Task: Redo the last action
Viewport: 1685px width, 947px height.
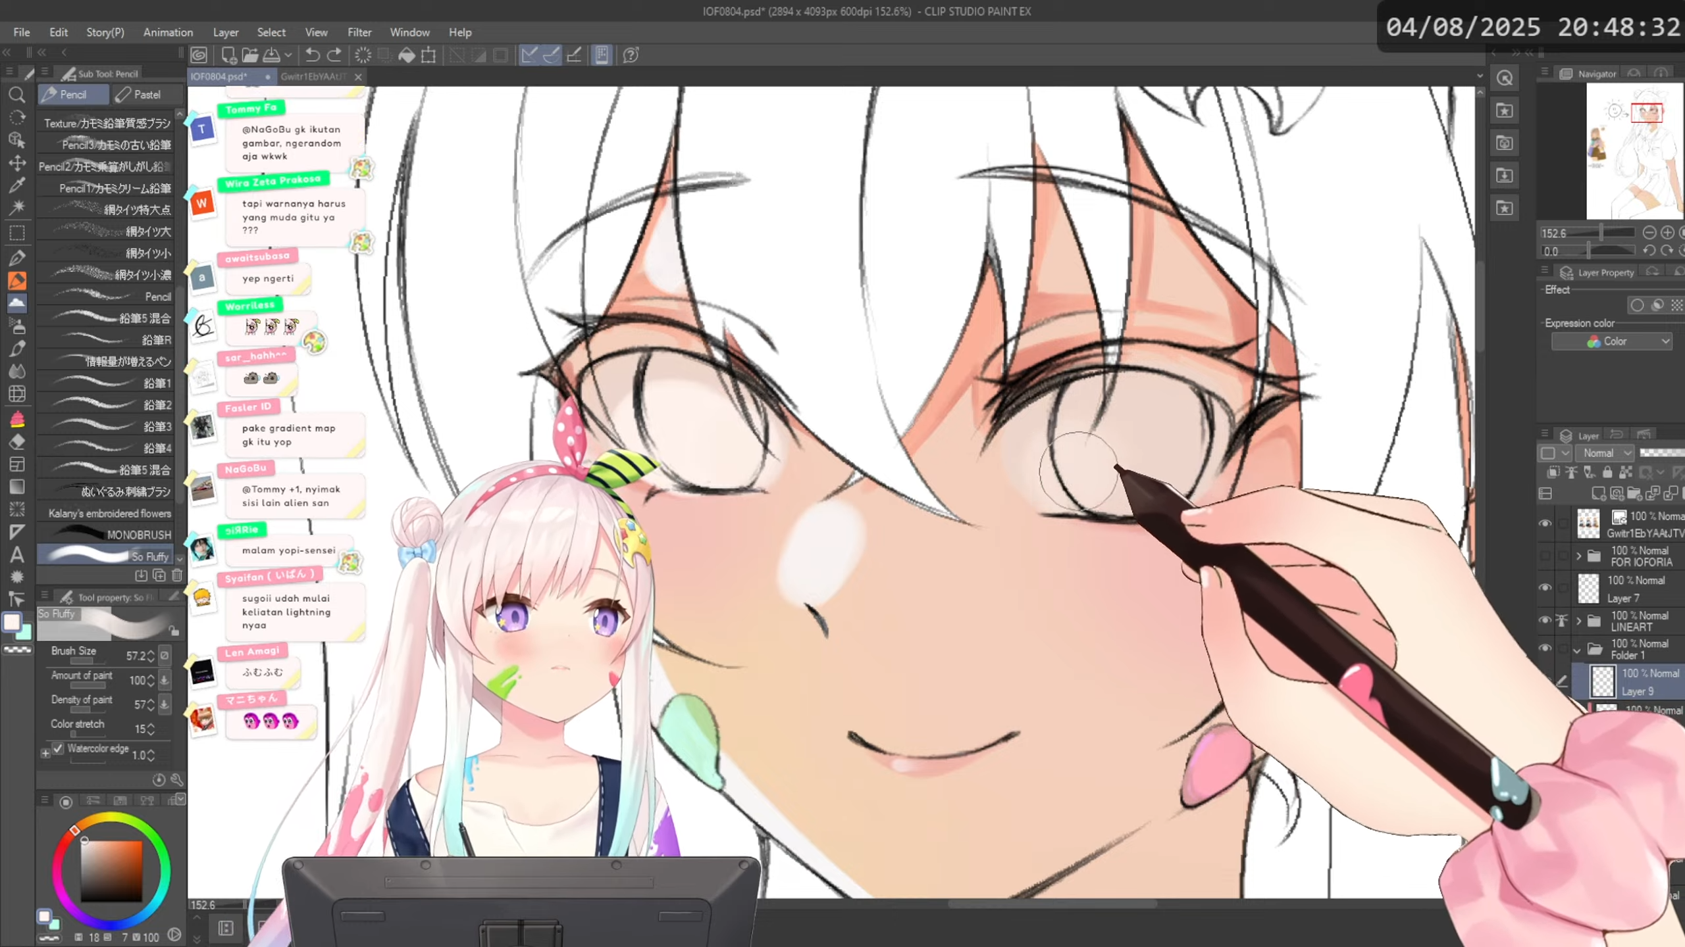Action: point(334,55)
